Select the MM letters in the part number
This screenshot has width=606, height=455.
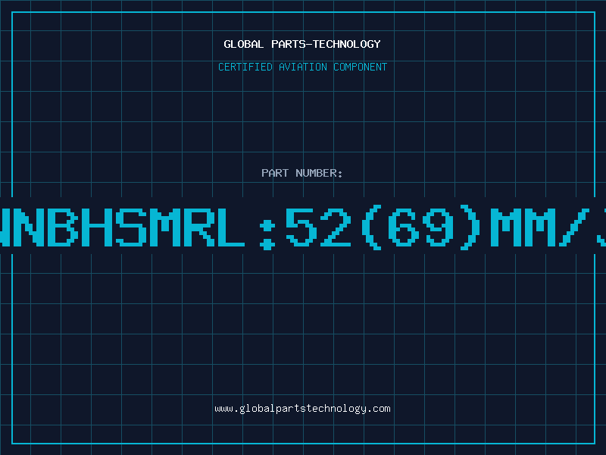coord(522,227)
